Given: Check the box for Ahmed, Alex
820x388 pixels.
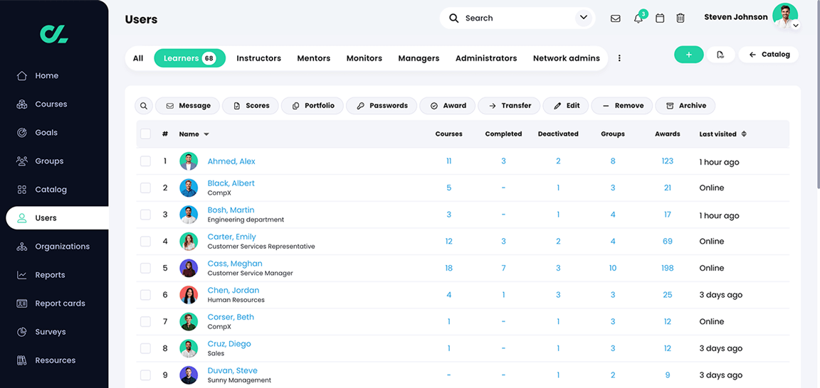Looking at the screenshot, I should [x=145, y=161].
